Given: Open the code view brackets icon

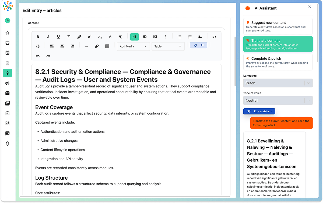Looking at the screenshot, I should coord(214,37).
